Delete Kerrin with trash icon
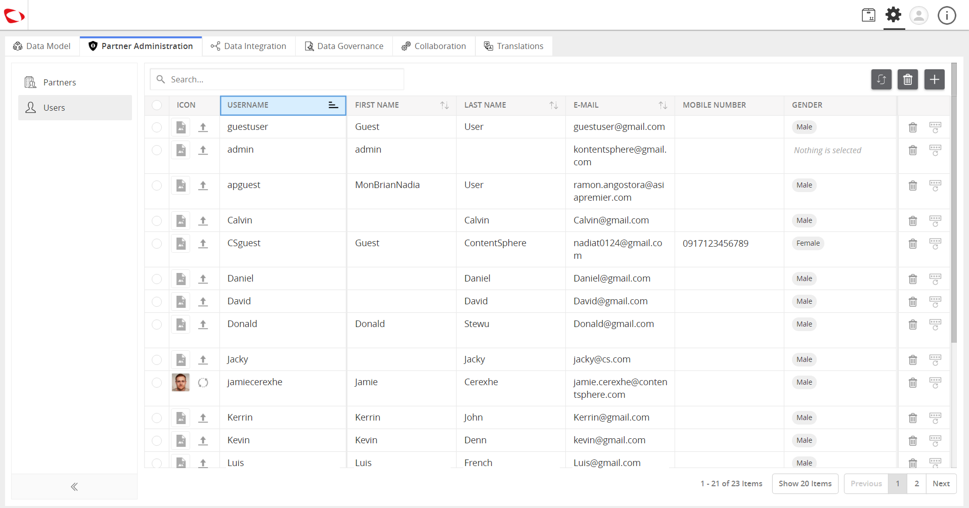The image size is (969, 508). click(x=913, y=418)
